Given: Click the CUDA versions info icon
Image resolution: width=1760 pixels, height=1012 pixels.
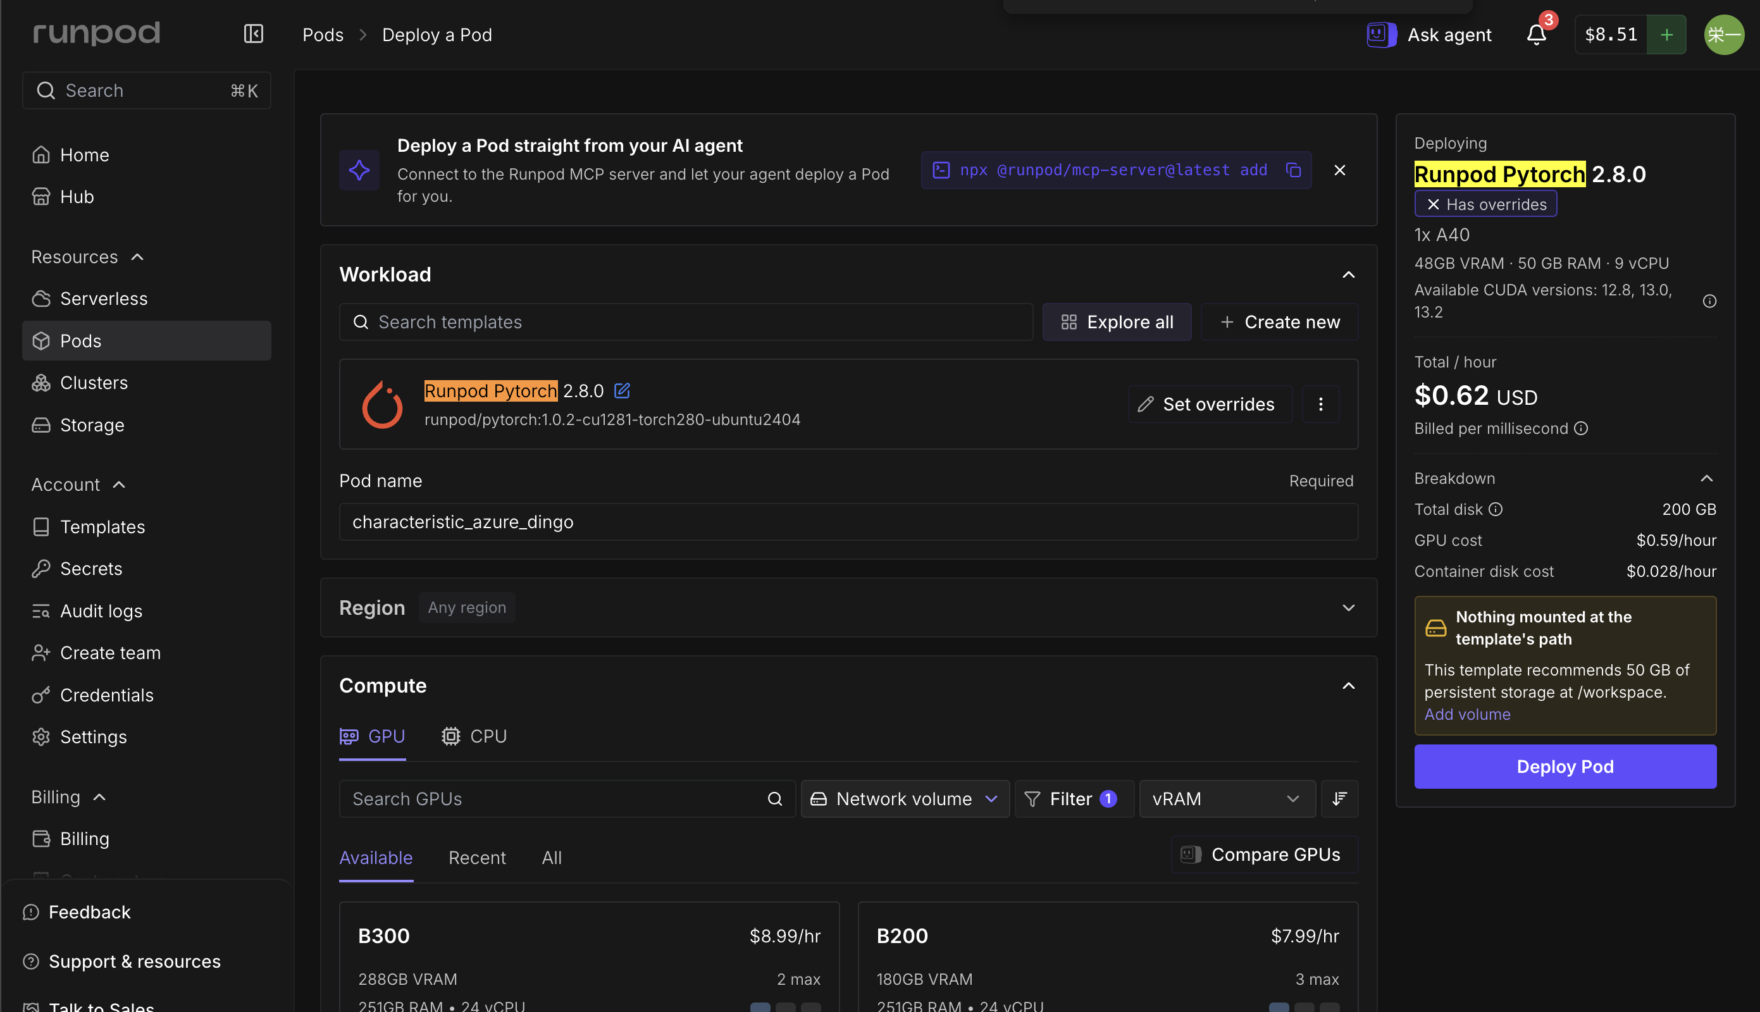Looking at the screenshot, I should [x=1709, y=301].
